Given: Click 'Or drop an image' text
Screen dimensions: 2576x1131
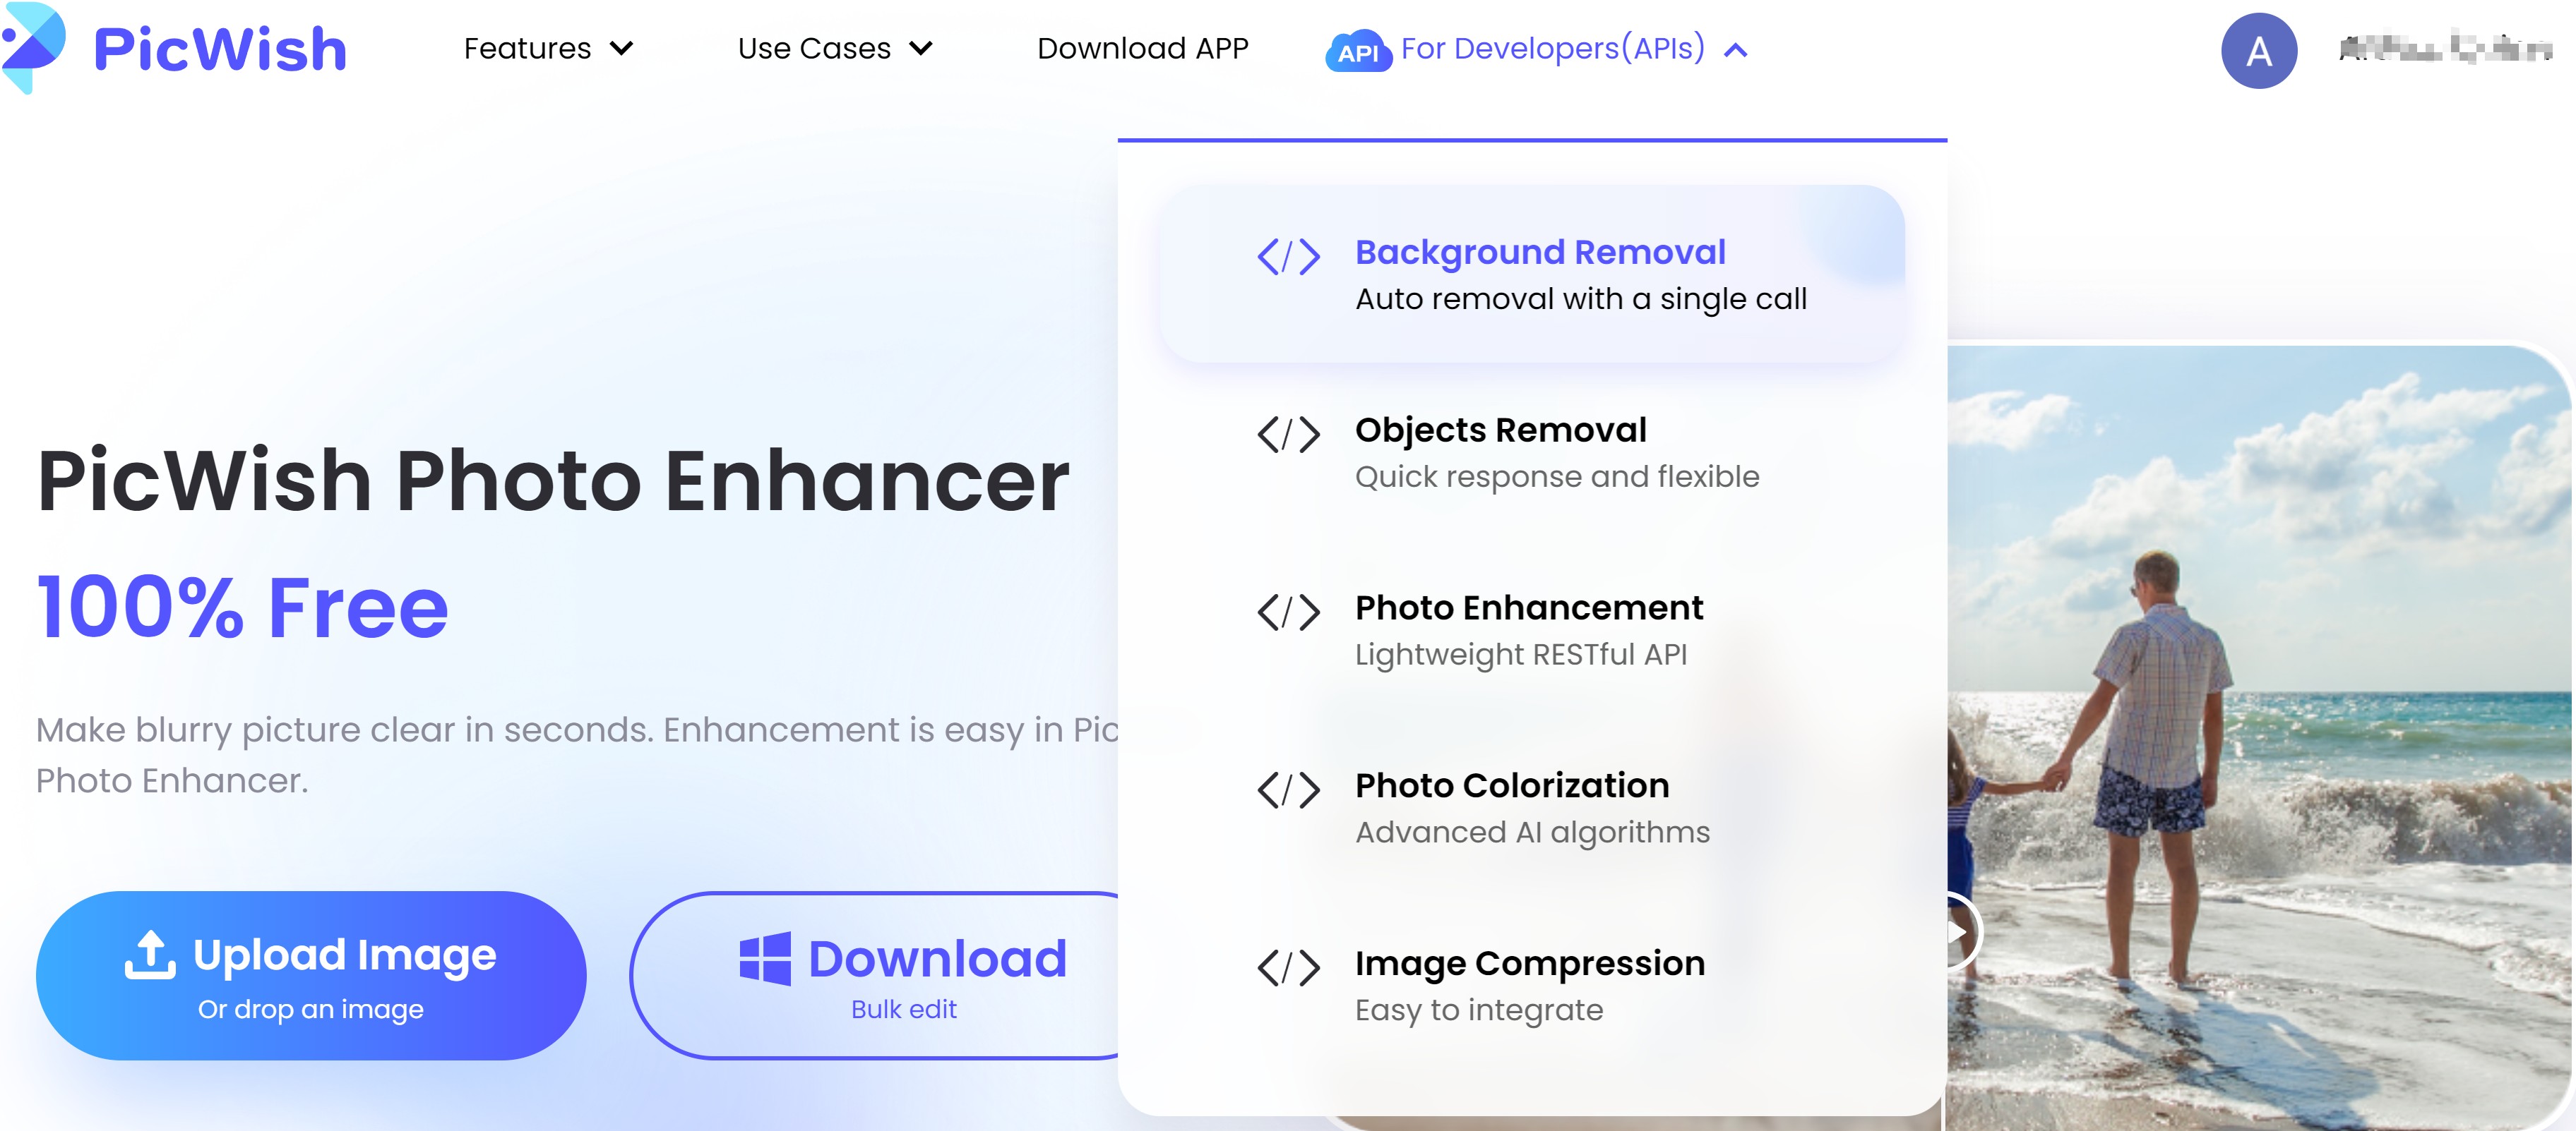Looking at the screenshot, I should [x=311, y=1009].
